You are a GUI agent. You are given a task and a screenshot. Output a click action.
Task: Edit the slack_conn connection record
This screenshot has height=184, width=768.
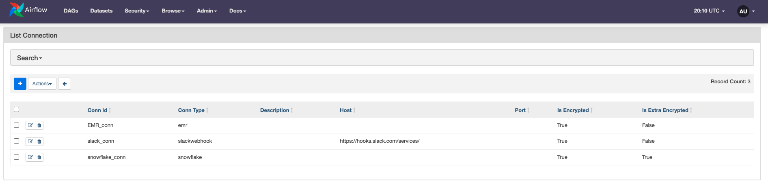click(30, 141)
